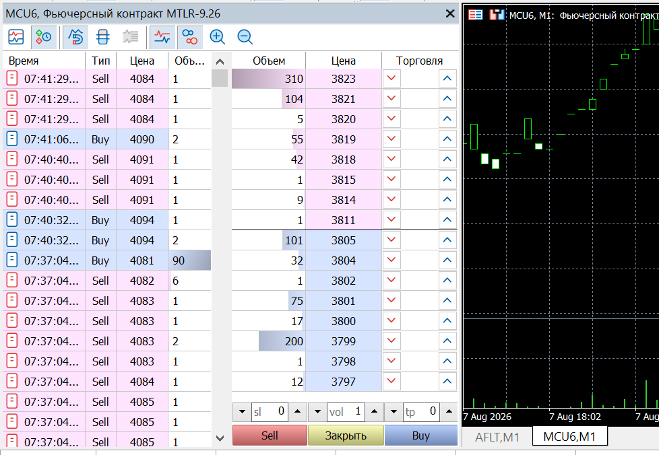659x455 pixels.
Task: Toggle the magnet snap-to-spread button
Action: 75,37
